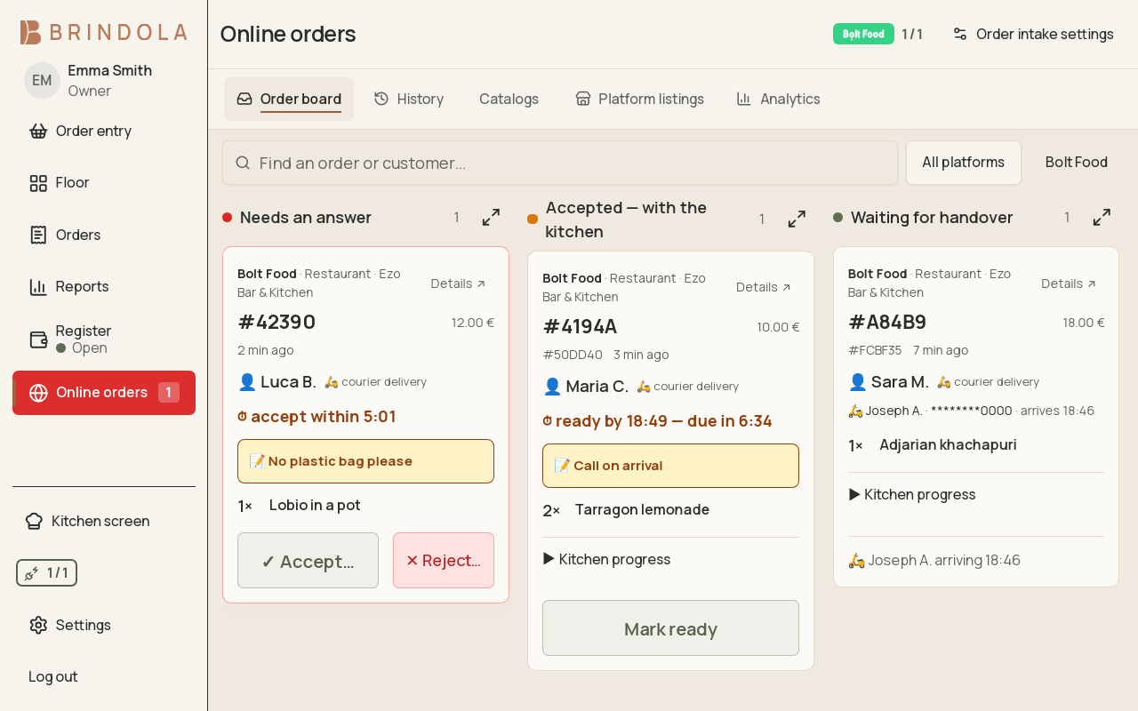Click the Settings gear icon in sidebar
The width and height of the screenshot is (1138, 711).
point(38,625)
